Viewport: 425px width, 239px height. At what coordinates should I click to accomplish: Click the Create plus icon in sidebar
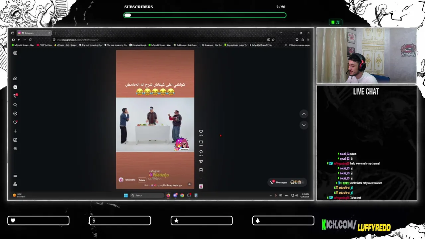pos(15,131)
